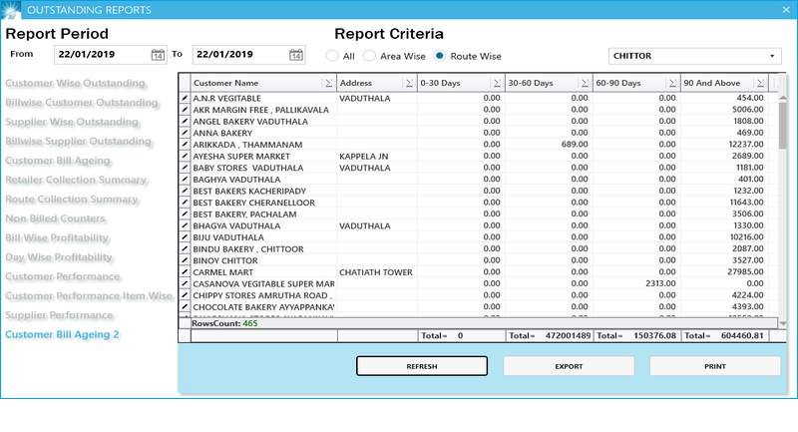Click the edit pencil for BEST BAKERS KACHERIPADY

tap(185, 191)
